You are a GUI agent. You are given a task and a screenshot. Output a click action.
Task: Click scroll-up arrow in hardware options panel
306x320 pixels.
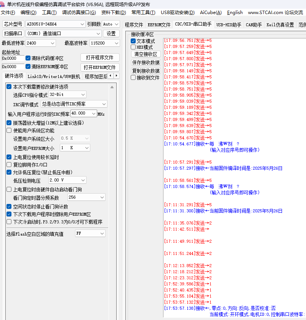[x=112, y=87]
